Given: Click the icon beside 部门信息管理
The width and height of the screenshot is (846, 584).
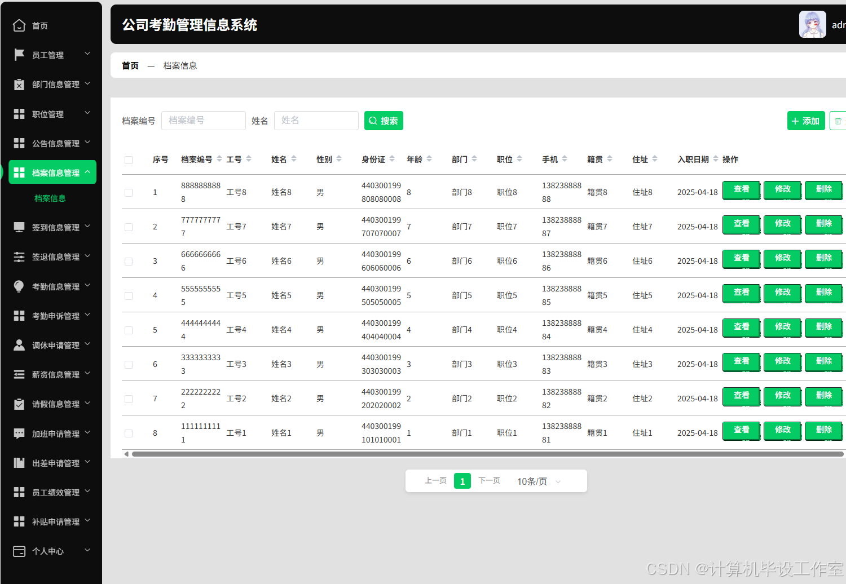Looking at the screenshot, I should coord(19,84).
